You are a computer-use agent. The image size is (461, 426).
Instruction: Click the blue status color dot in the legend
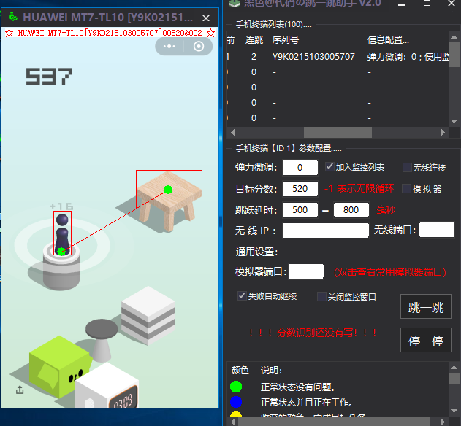pos(236,402)
